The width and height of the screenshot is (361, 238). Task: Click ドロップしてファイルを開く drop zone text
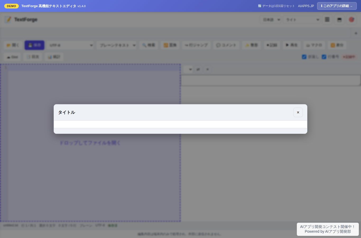pyautogui.click(x=90, y=143)
